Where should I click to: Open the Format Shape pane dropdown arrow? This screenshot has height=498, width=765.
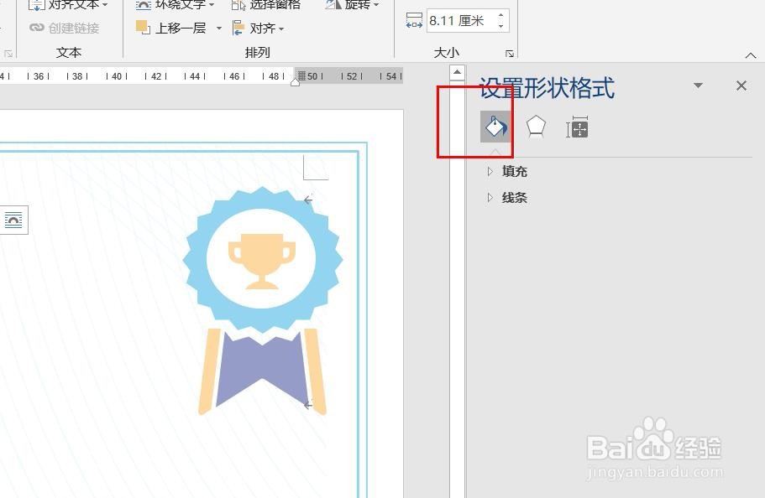tap(698, 86)
